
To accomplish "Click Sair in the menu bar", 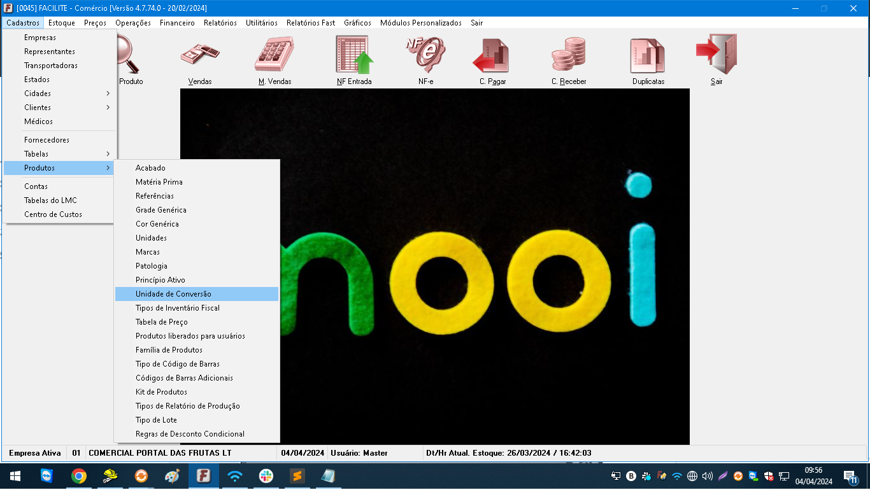I will [477, 23].
